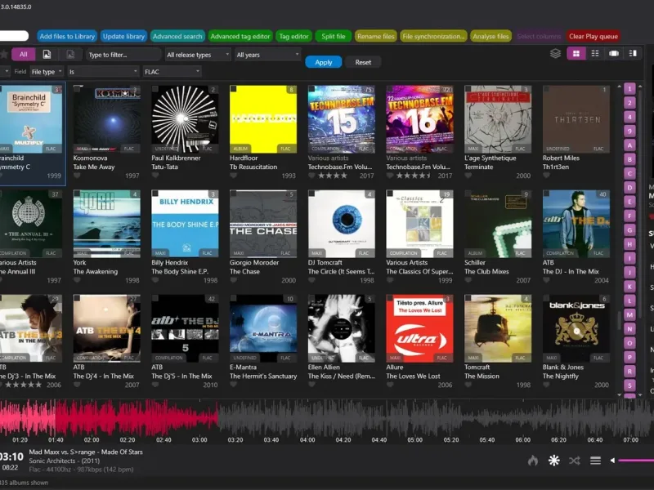Switch to detailed list view icon
Viewport: 654px width, 490px height.
coord(595,53)
